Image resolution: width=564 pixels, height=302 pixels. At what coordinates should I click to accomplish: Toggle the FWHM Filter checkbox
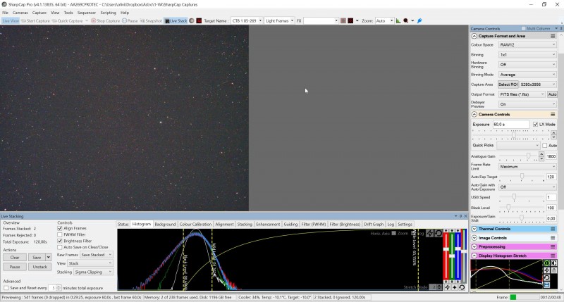pos(60,234)
